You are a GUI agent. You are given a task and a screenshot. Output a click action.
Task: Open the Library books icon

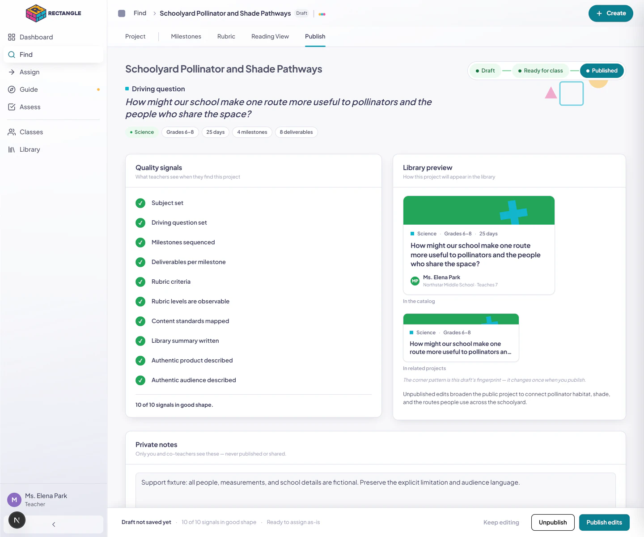coord(12,149)
